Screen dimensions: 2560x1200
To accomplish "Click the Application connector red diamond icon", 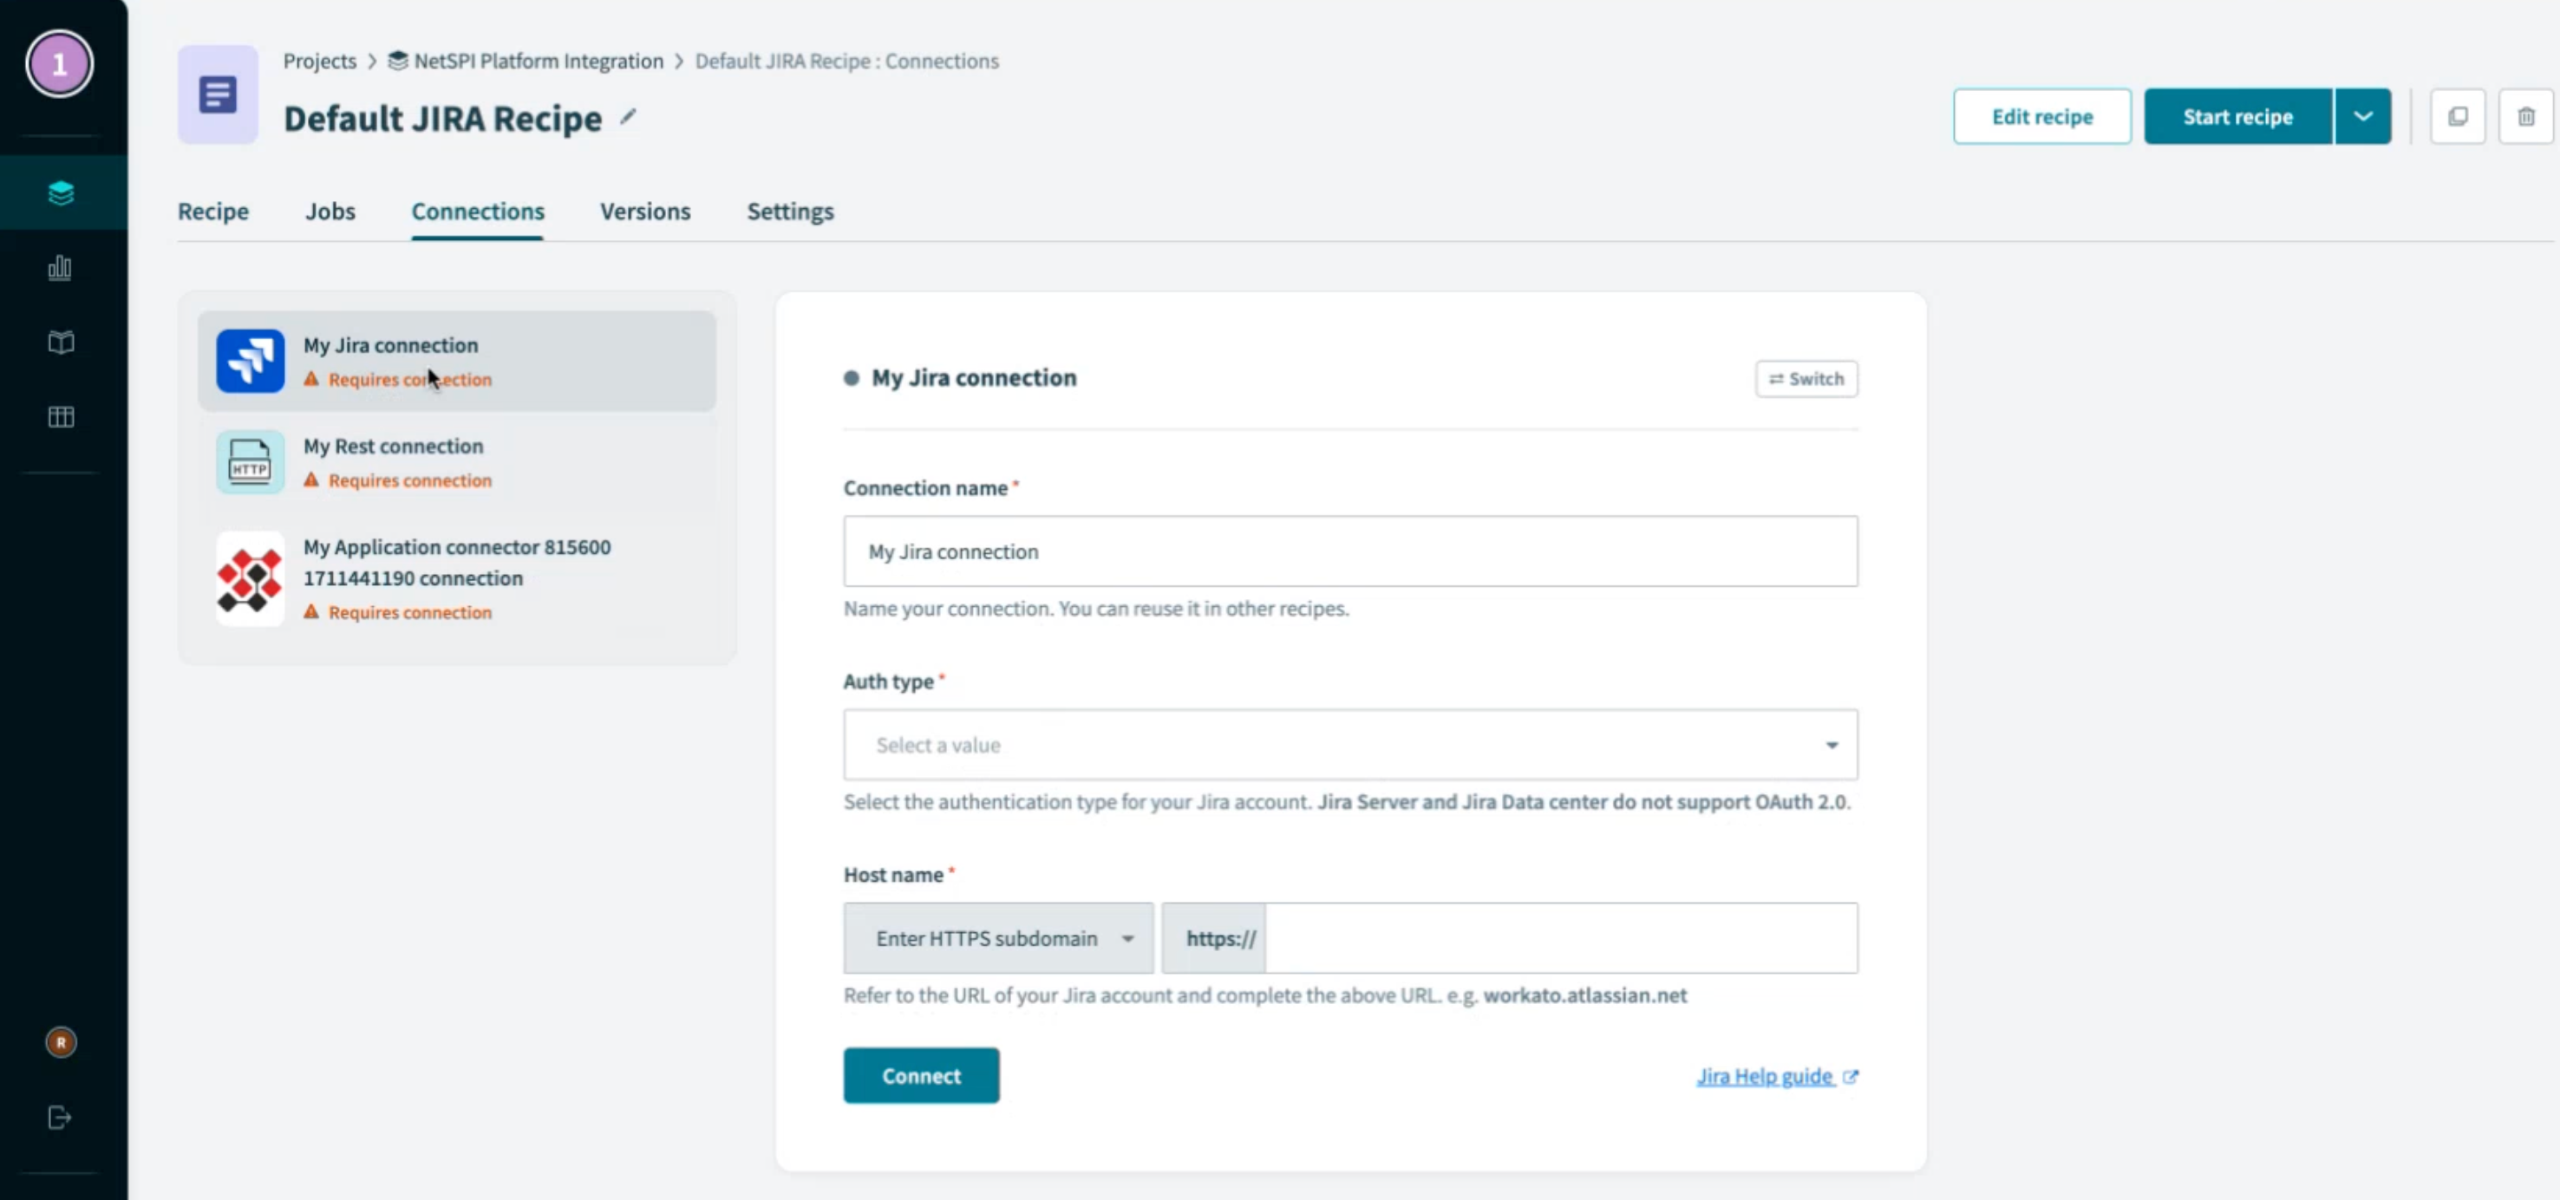I will [x=251, y=578].
